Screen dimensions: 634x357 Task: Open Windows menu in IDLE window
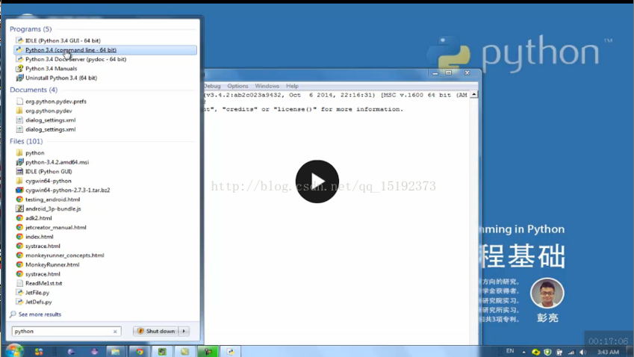pyautogui.click(x=267, y=86)
